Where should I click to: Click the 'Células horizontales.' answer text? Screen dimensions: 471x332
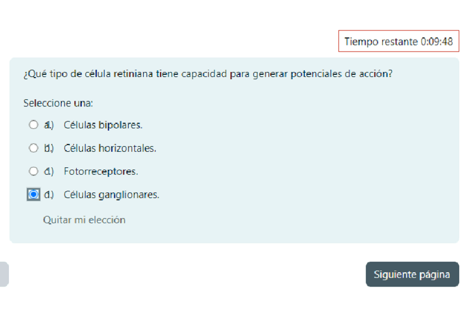coord(110,149)
